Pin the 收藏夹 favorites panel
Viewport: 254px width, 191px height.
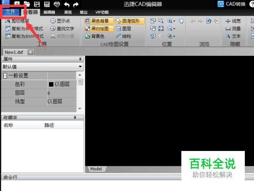coord(75,118)
